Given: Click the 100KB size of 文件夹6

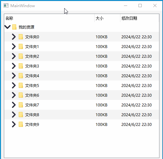Looking at the screenshot, I should pyautogui.click(x=102, y=95).
